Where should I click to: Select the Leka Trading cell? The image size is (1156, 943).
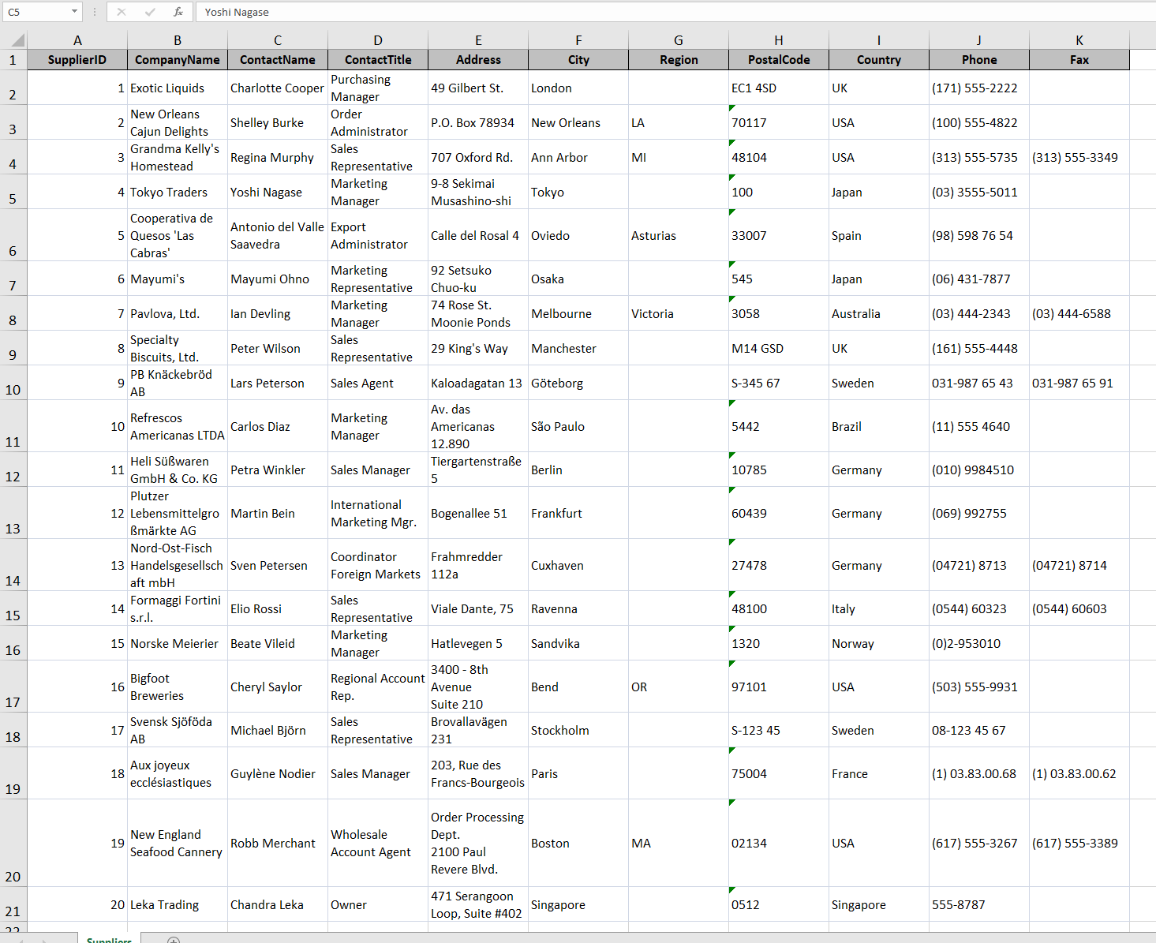(x=178, y=904)
